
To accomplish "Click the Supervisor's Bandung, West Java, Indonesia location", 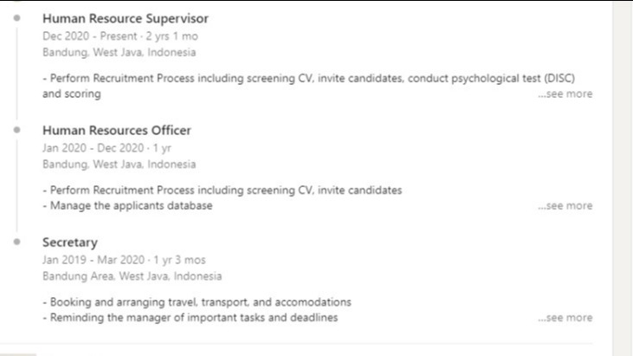I will coord(119,52).
